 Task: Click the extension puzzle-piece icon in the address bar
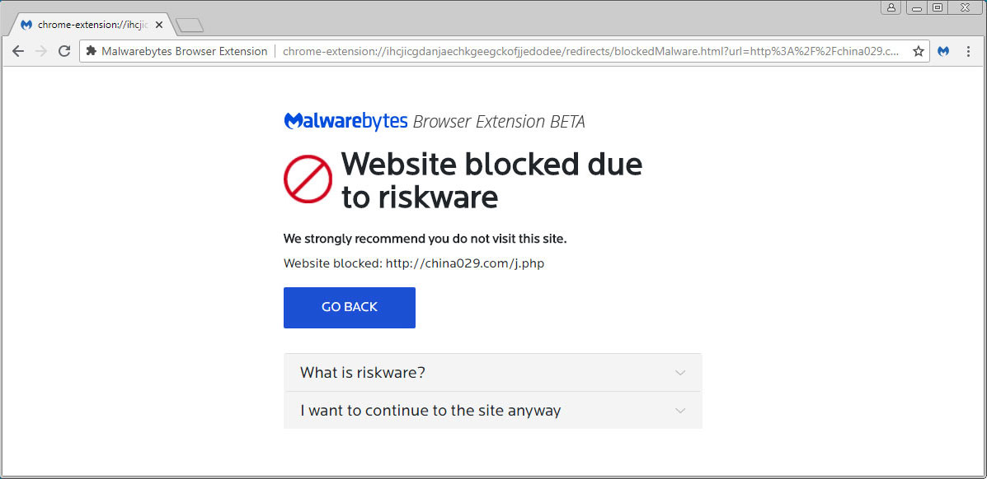pos(93,51)
